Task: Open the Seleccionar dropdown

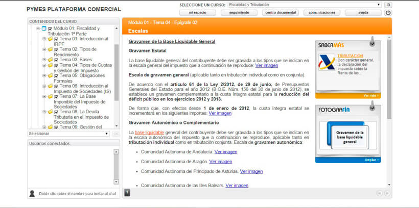Action: tap(68, 134)
